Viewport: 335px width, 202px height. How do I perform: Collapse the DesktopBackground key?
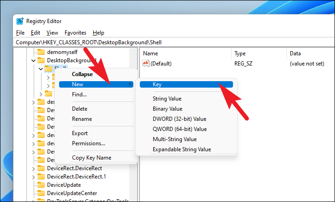pyautogui.click(x=33, y=60)
